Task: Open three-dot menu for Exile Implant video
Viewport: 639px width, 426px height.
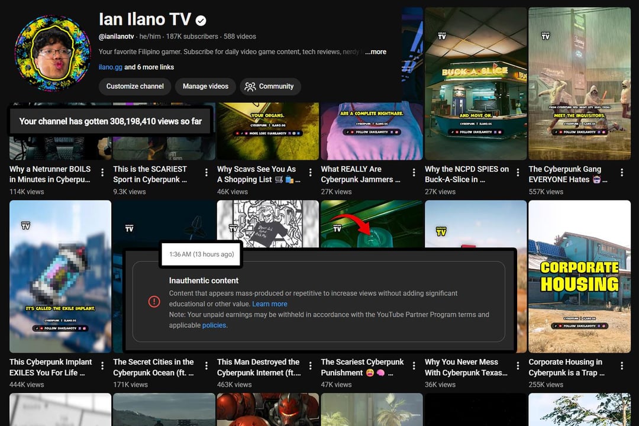Action: 102,365
